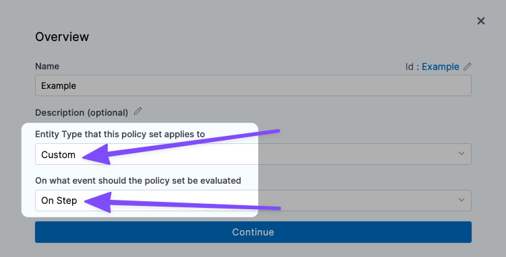Image resolution: width=506 pixels, height=257 pixels.
Task: Open the Entity Type dropdown showing Custom
Action: click(253, 154)
